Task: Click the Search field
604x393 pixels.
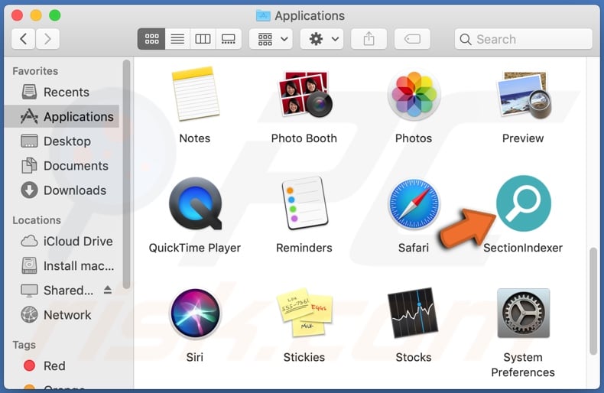Action: pos(523,39)
